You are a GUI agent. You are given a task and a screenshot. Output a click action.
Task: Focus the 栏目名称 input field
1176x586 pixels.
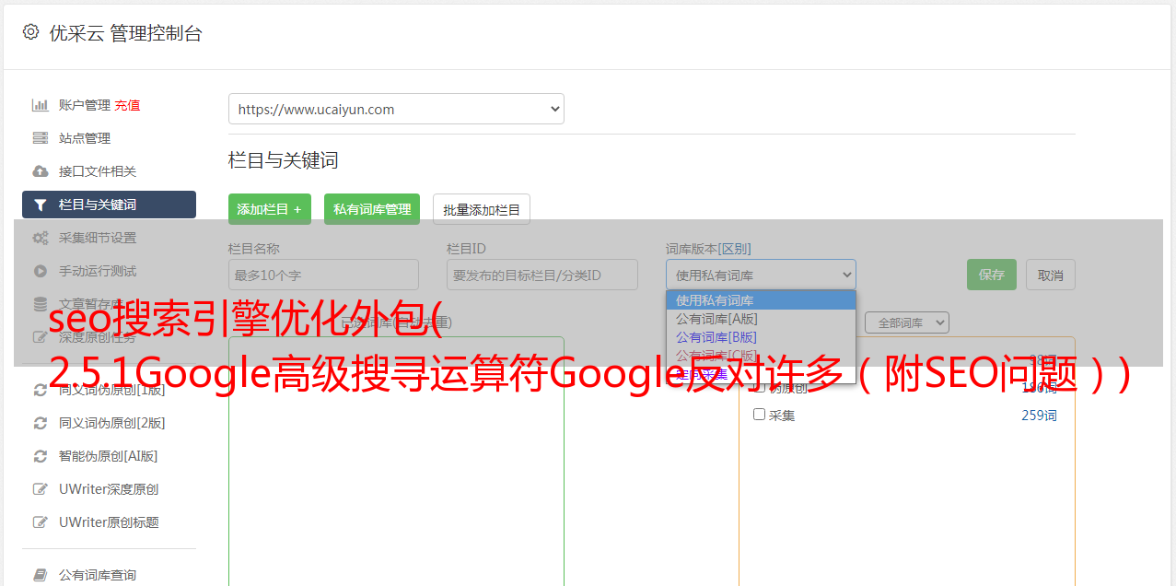tap(323, 275)
